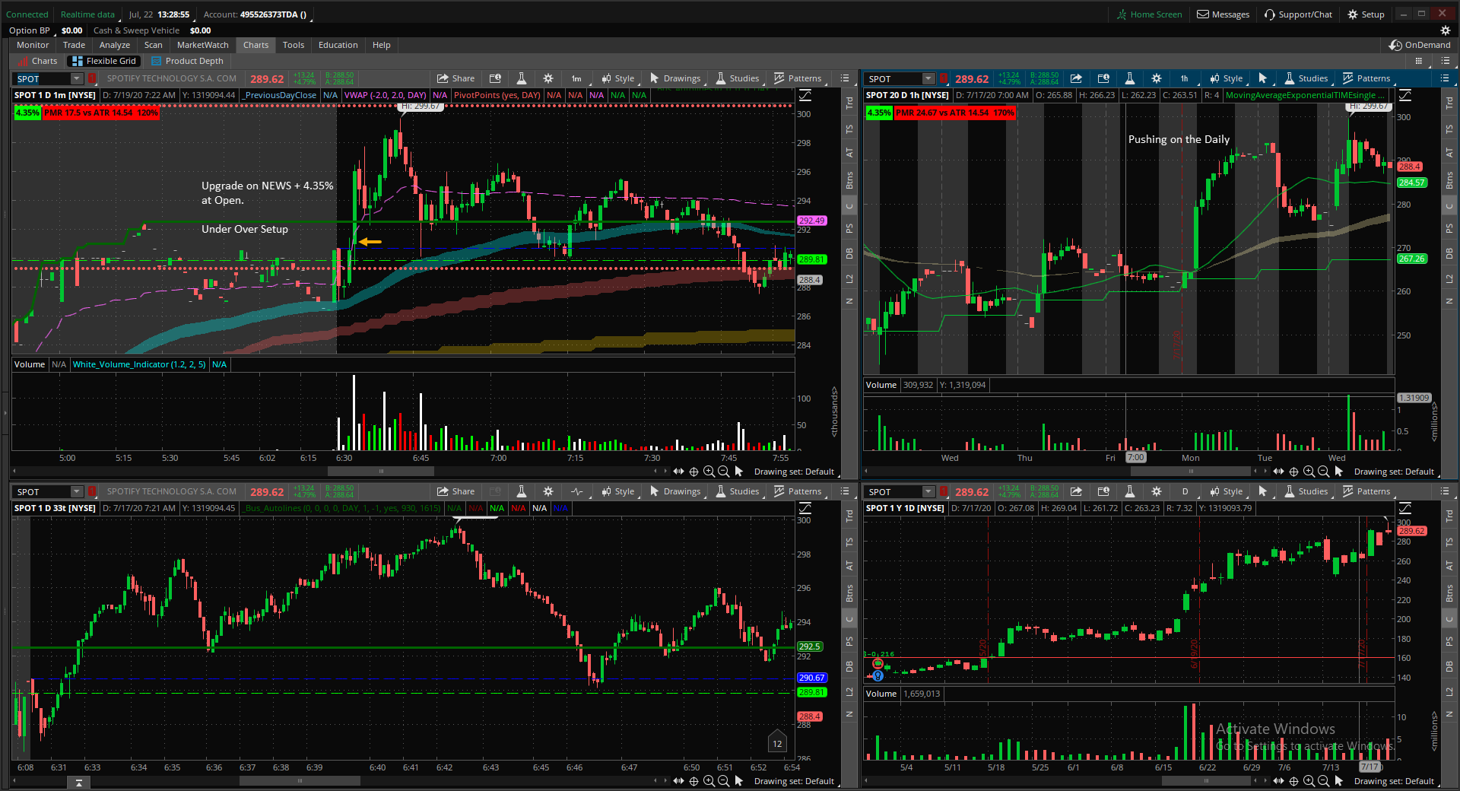The width and height of the screenshot is (1460, 791).
Task: Open chart settings gear on SPOT 1h chart
Action: pos(1157,78)
